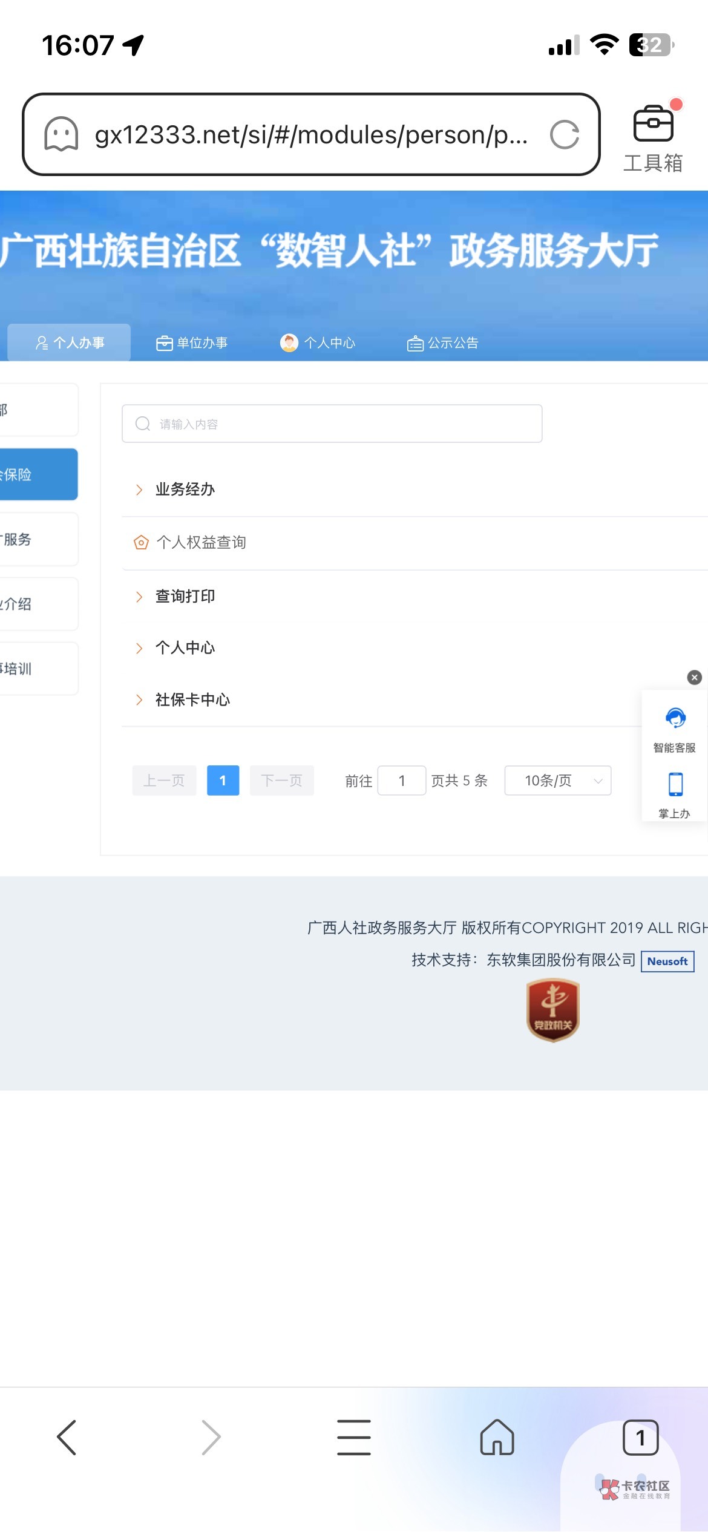Image resolution: width=708 pixels, height=1532 pixels.
Task: Navigate back with the browser back arrow
Action: click(67, 1437)
